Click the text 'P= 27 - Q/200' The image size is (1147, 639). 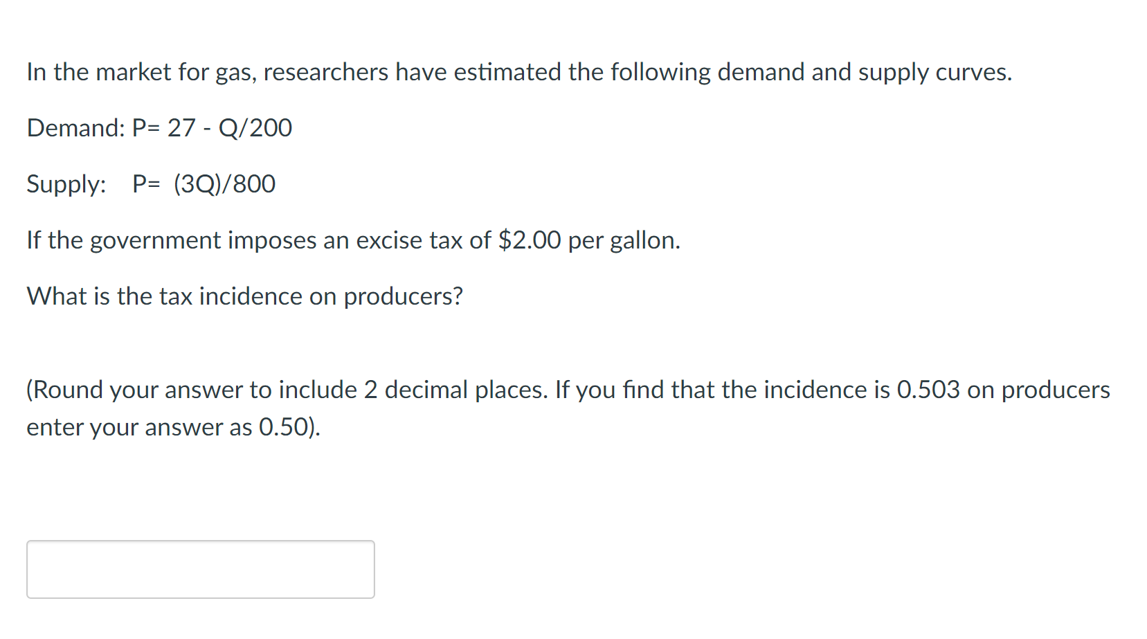pos(213,127)
